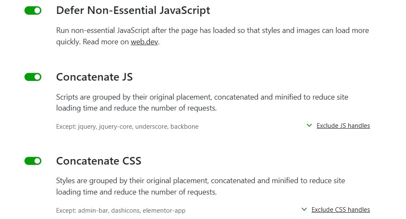Click the Exclude CSS handles link
The image size is (406, 219).
click(x=341, y=209)
